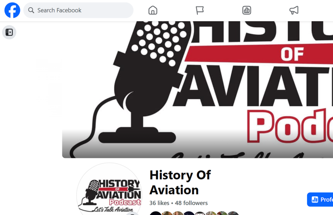Click the Facebook logo
The height and width of the screenshot is (215, 333).
pyautogui.click(x=12, y=10)
